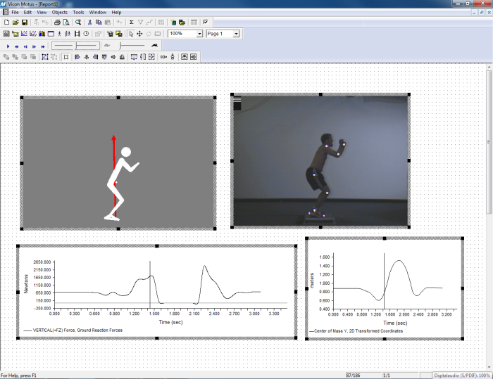Insert a single stick figure object icon
Screen dimensions: 493x379
click(x=59, y=34)
